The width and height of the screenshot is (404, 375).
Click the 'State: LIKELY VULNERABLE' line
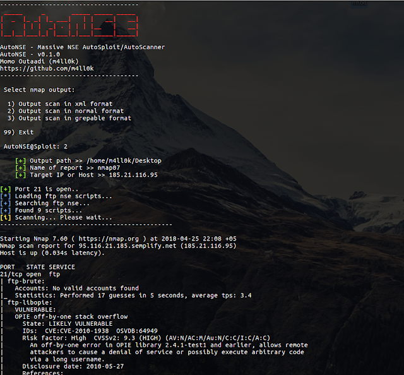pos(68,324)
